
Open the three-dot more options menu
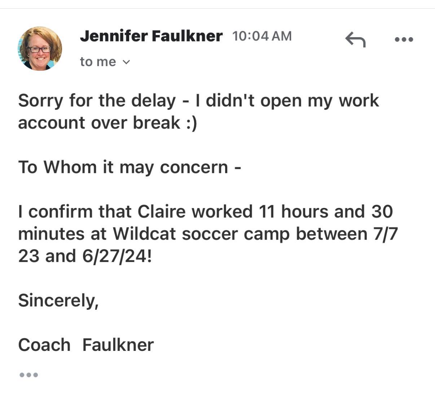point(404,39)
